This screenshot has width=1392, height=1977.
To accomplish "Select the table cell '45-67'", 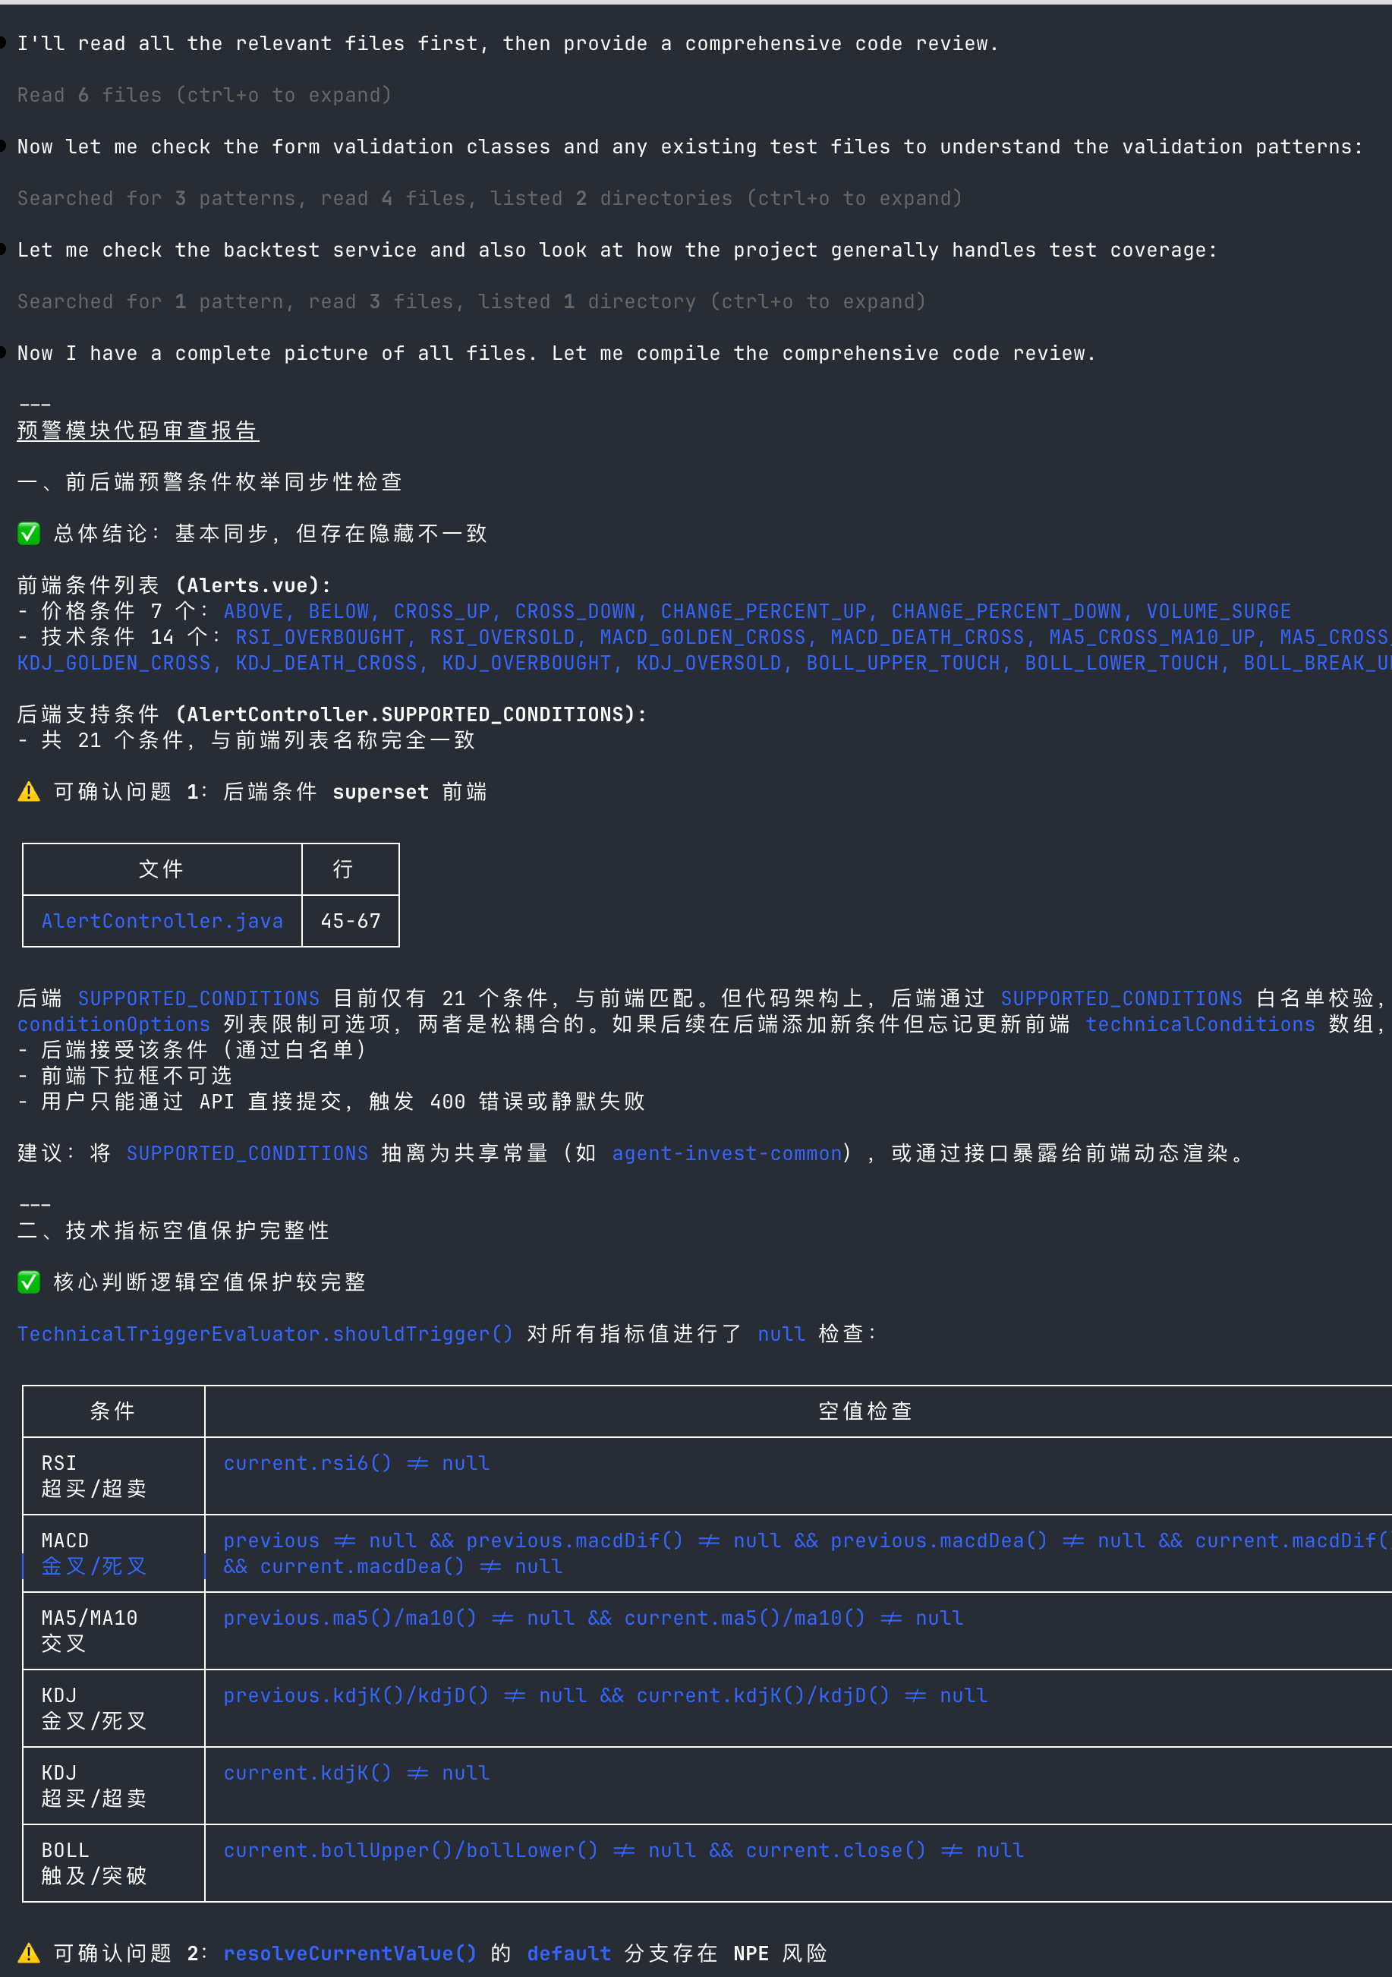I will [351, 920].
